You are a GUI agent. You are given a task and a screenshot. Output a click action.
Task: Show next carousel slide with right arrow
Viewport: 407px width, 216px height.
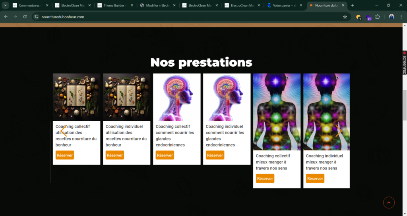pyautogui.click(x=338, y=131)
